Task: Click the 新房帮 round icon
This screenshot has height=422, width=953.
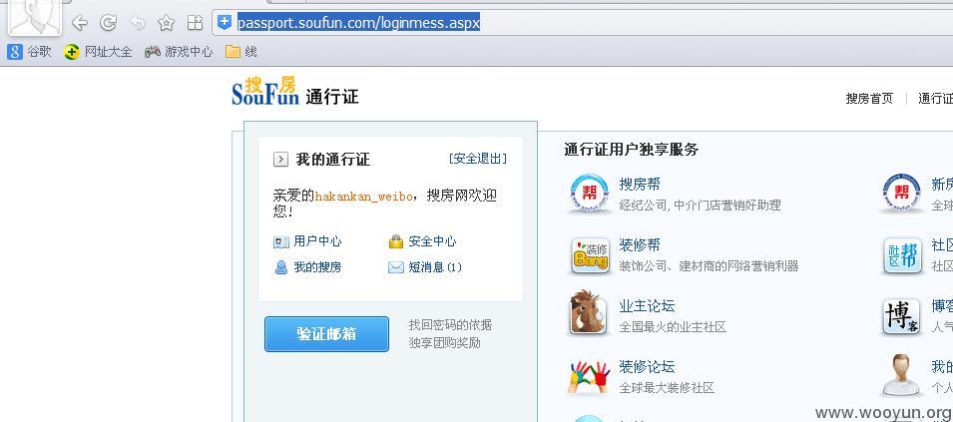Action: coord(902,195)
